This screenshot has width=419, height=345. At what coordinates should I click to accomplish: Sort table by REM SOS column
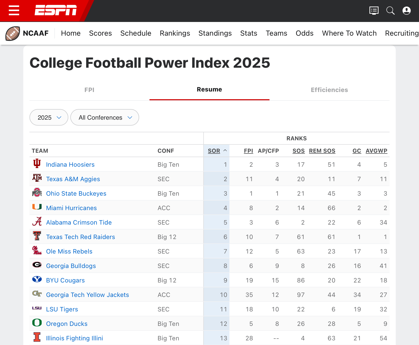point(322,151)
